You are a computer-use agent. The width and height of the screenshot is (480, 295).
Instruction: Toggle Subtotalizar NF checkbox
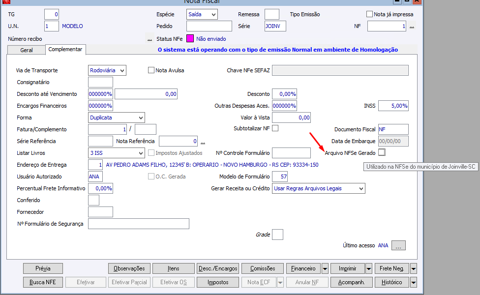coord(275,128)
